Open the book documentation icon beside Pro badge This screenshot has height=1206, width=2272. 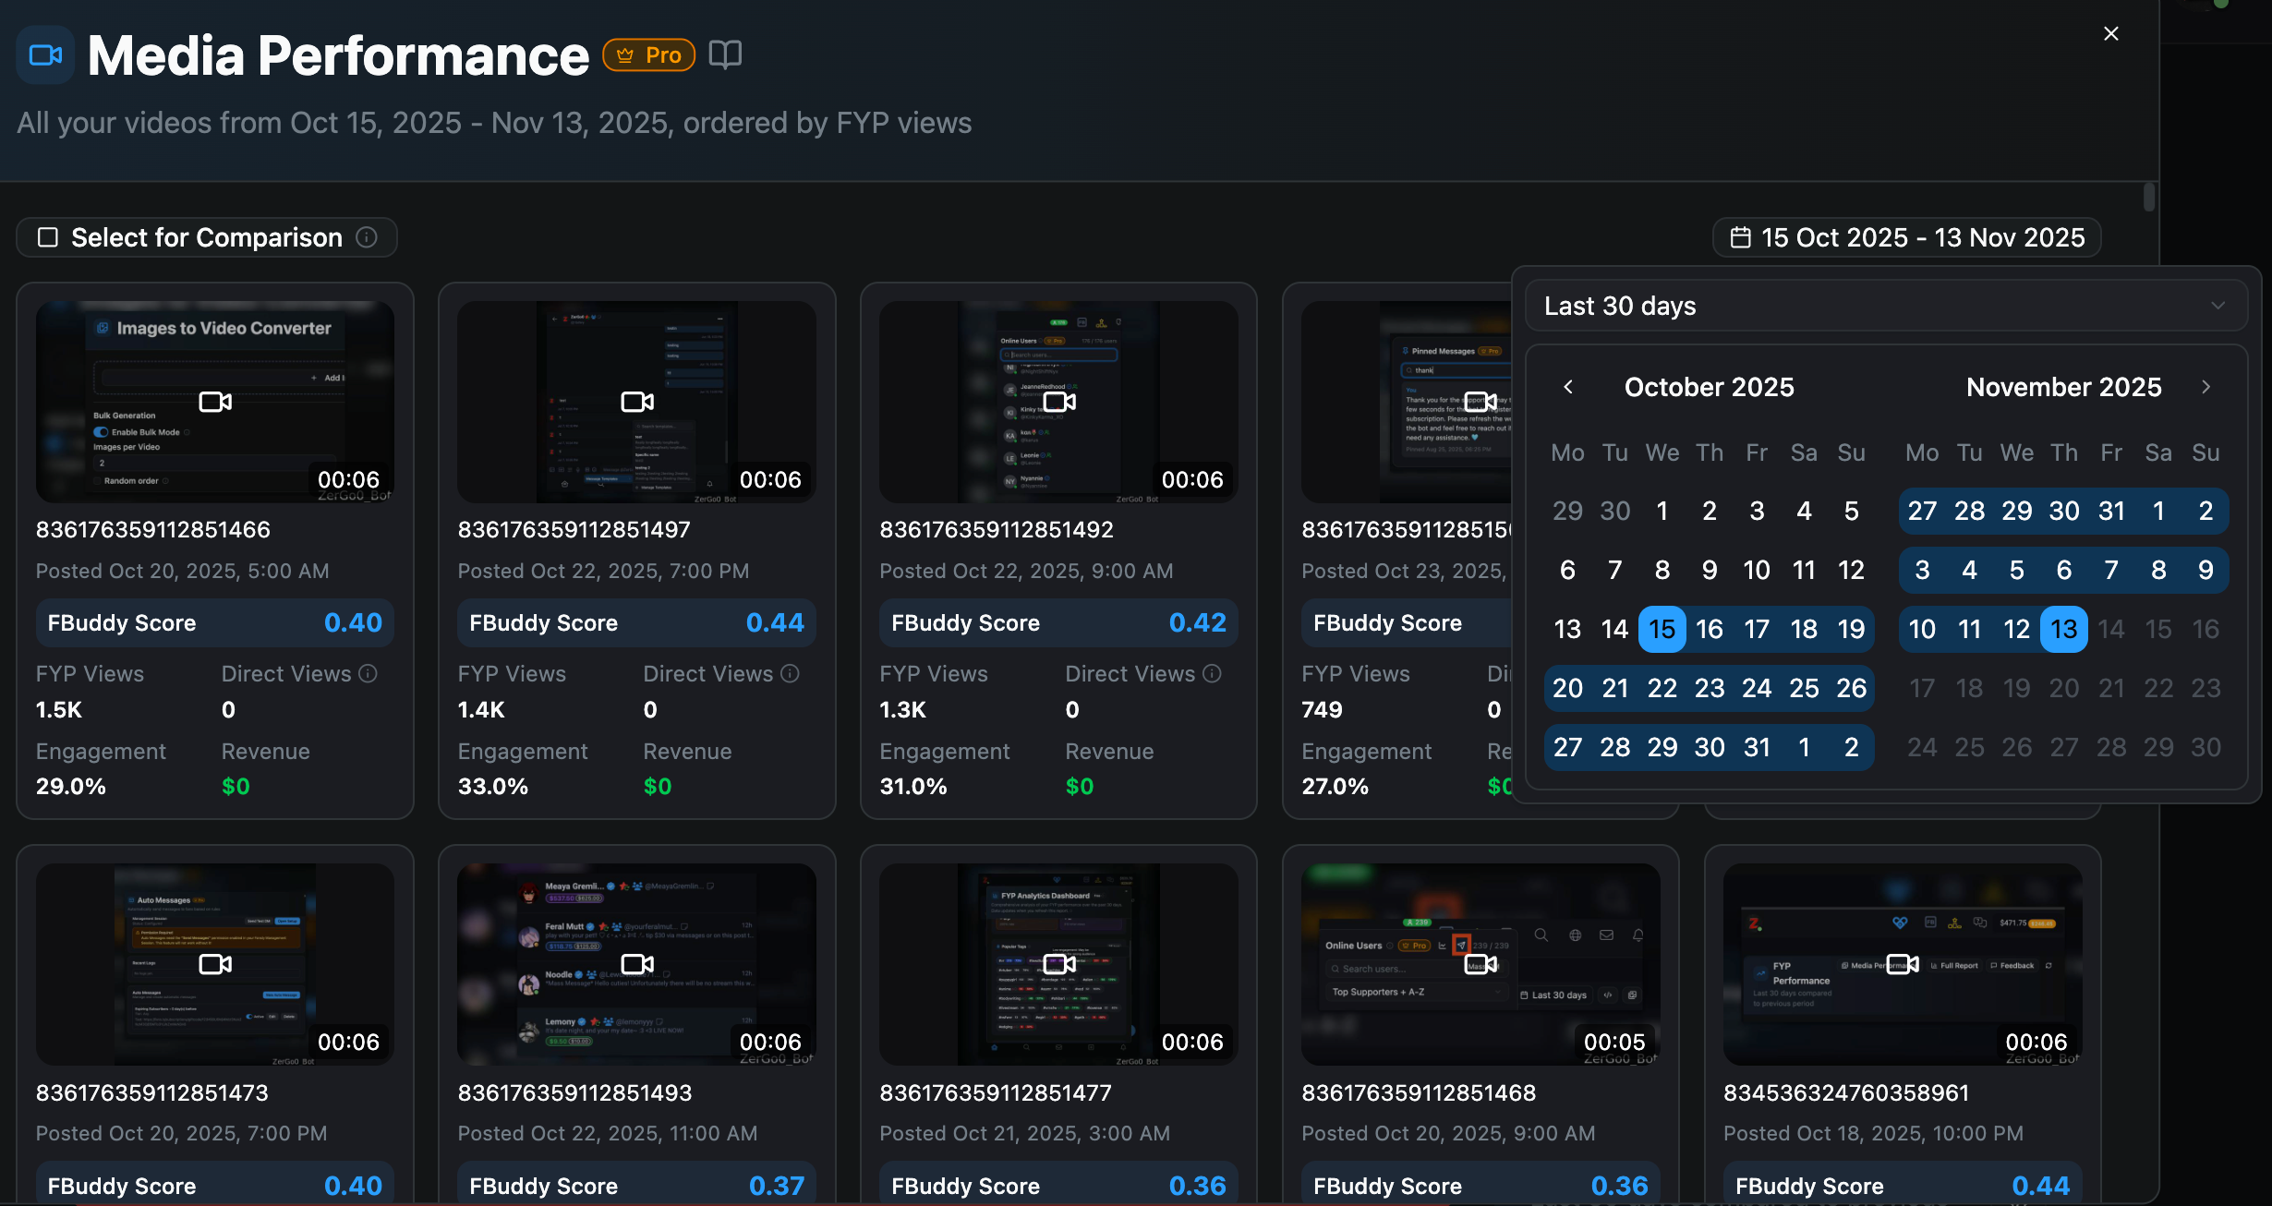725,55
